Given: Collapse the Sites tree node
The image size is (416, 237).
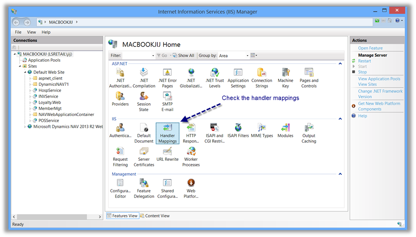Looking at the screenshot, I should 20,66.
